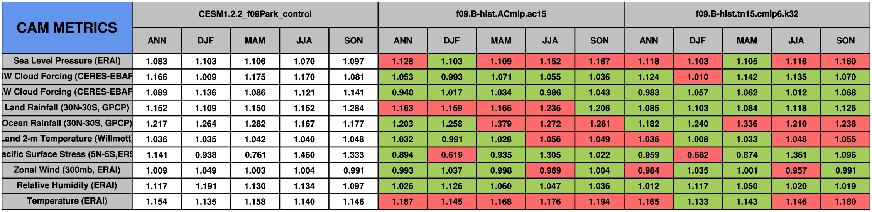Select the white cell with value 1.460
The image size is (872, 212).
coord(304,155)
